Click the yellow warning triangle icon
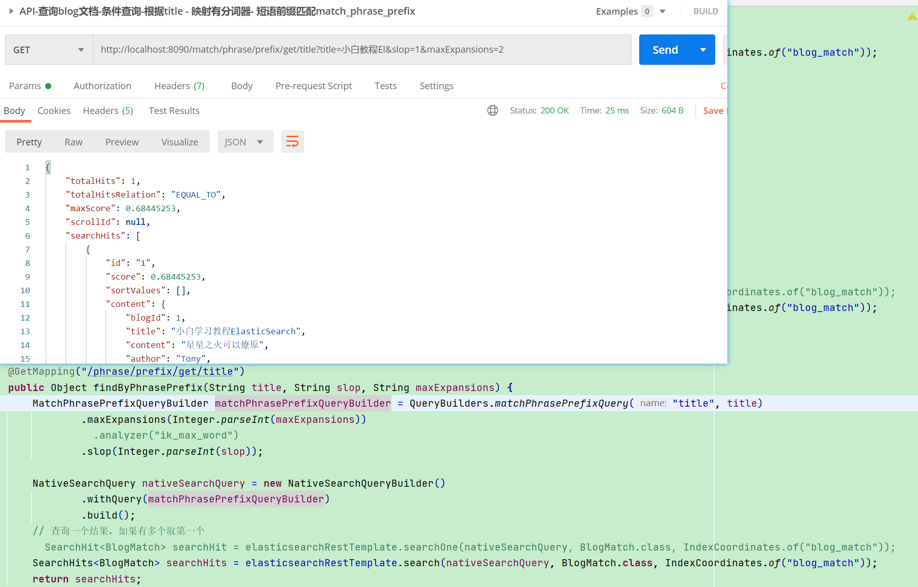Image resolution: width=918 pixels, height=587 pixels. (x=912, y=17)
